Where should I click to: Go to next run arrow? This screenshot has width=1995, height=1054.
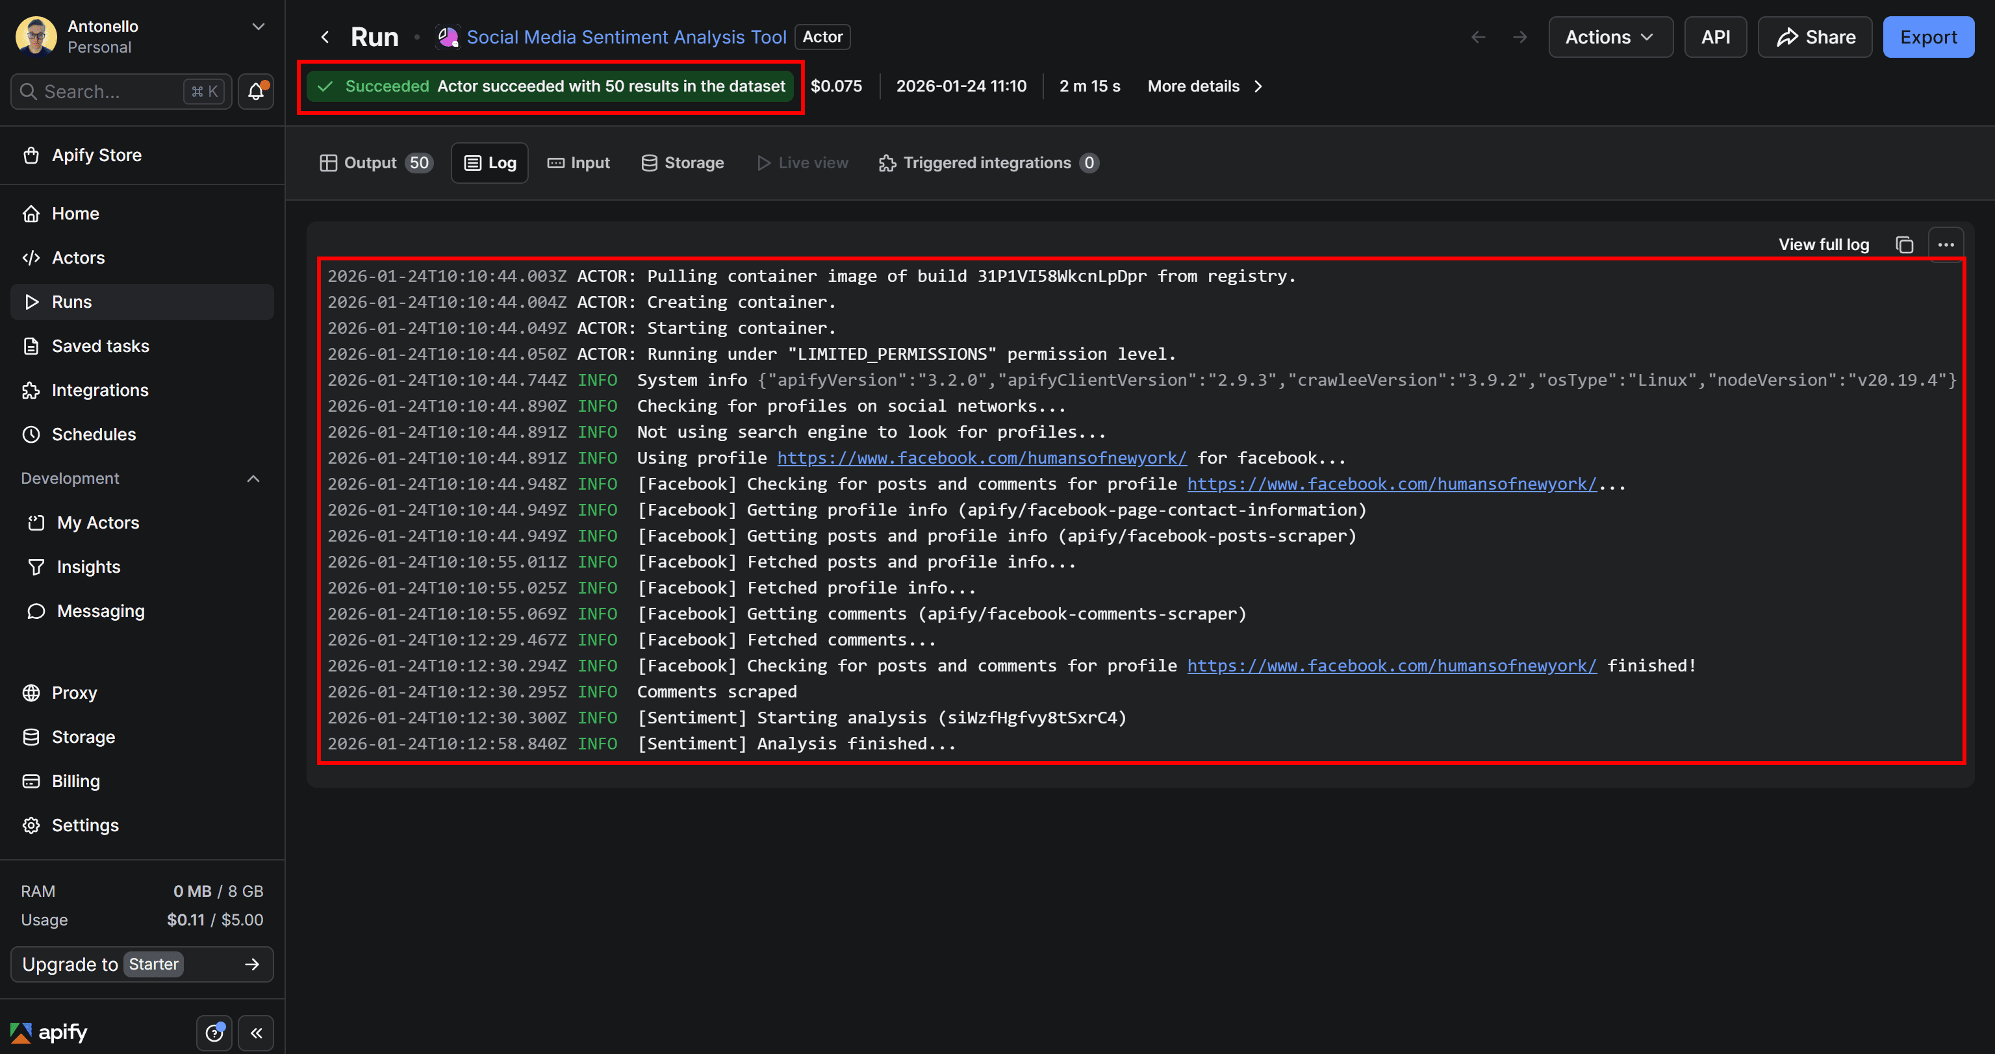pos(1519,37)
